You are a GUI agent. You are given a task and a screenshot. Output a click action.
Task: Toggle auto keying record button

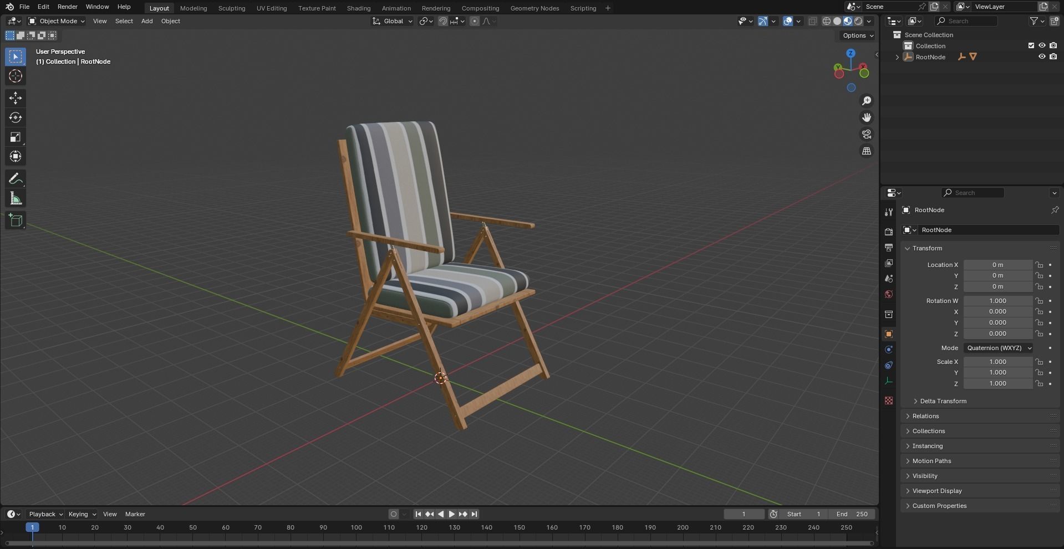coord(394,514)
